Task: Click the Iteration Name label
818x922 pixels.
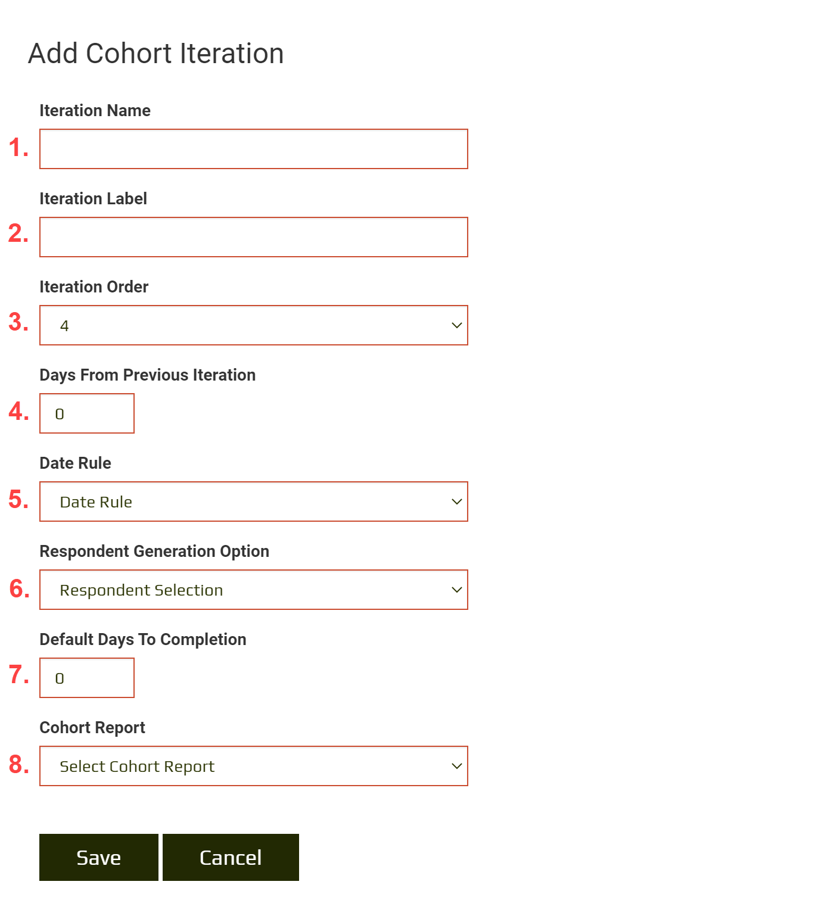Action: tap(95, 110)
